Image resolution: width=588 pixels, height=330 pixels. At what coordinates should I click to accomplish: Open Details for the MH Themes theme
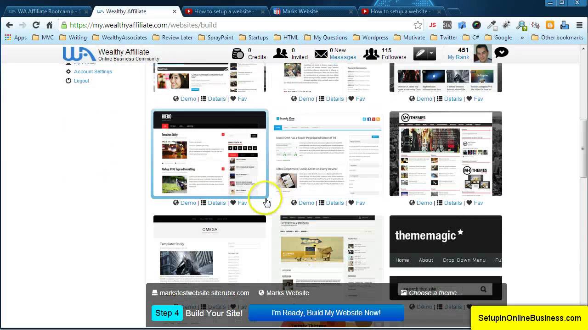(x=452, y=203)
